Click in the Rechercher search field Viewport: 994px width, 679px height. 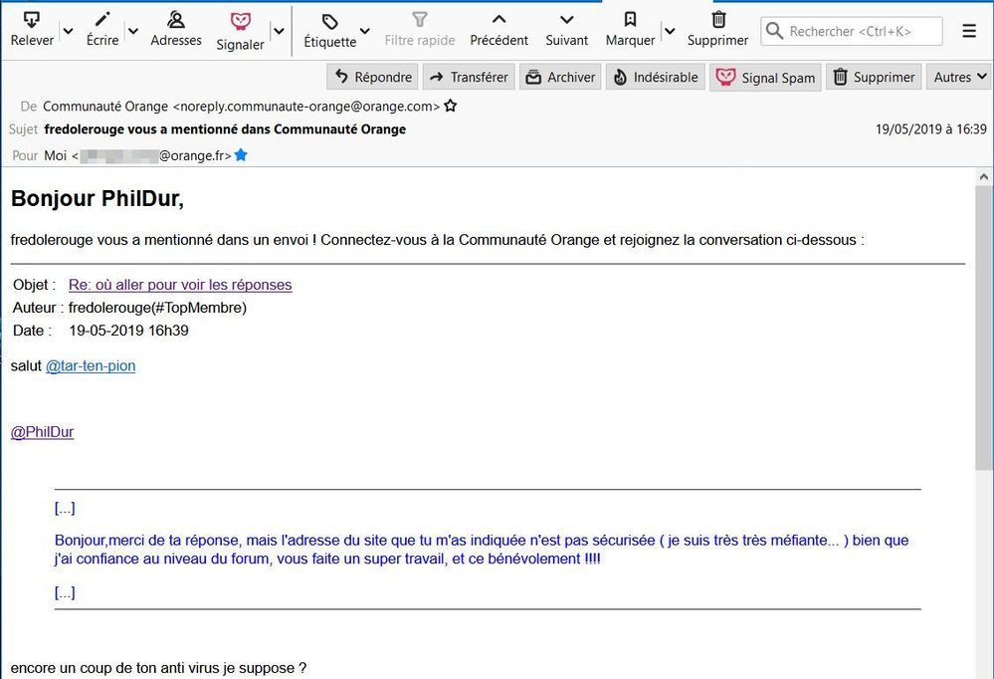(x=862, y=31)
